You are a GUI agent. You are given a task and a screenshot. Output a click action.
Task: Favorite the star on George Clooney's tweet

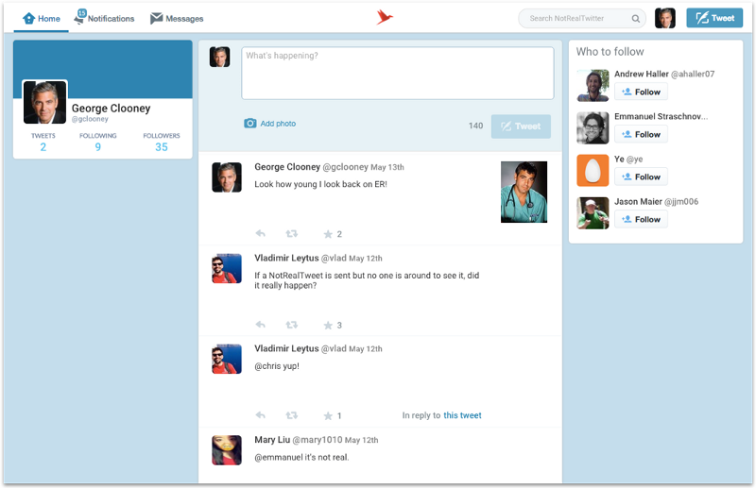point(328,234)
